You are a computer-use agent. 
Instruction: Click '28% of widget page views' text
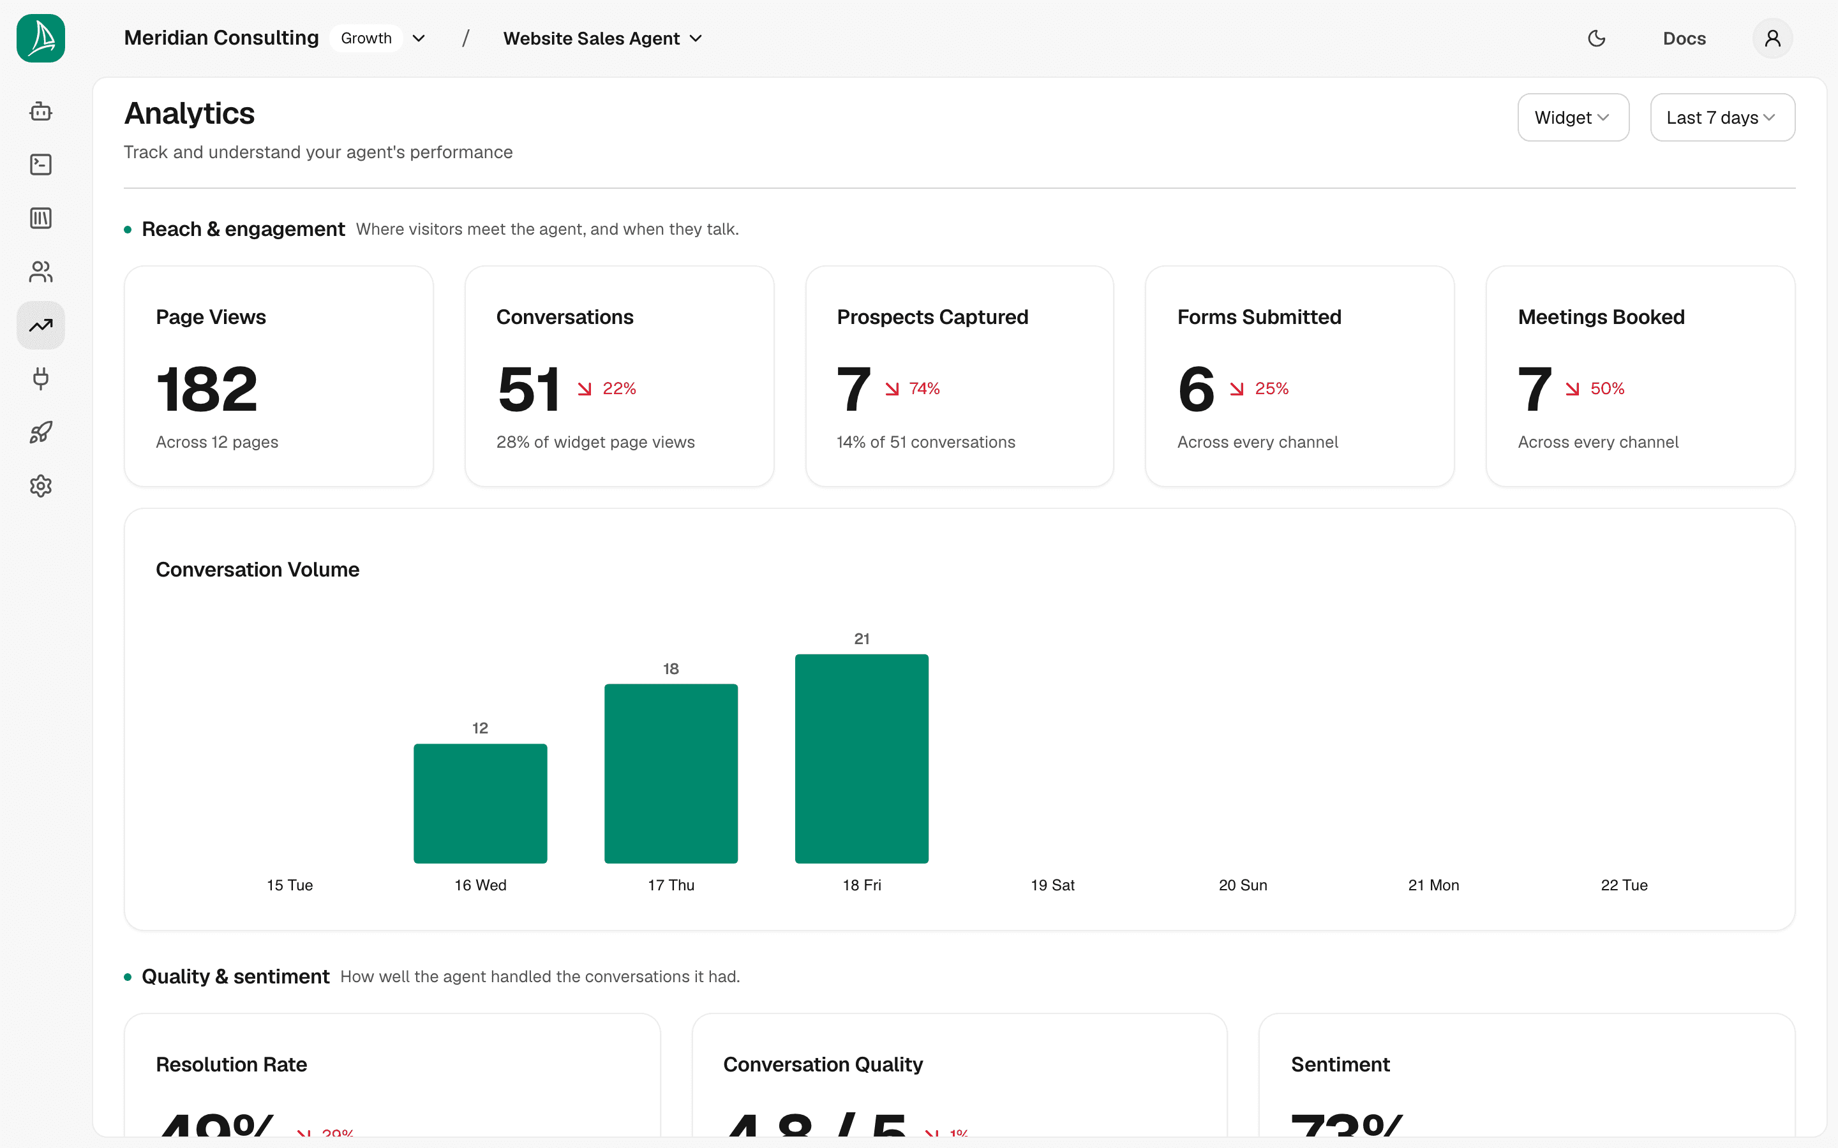595,442
